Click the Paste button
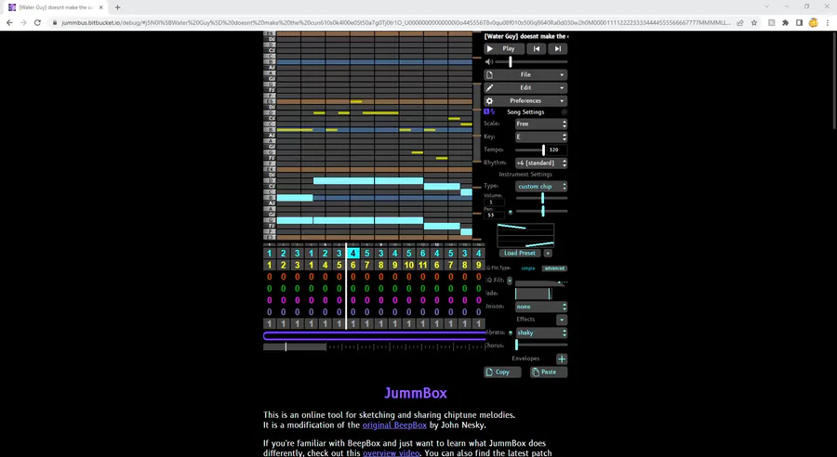This screenshot has height=457, width=837. tap(548, 372)
